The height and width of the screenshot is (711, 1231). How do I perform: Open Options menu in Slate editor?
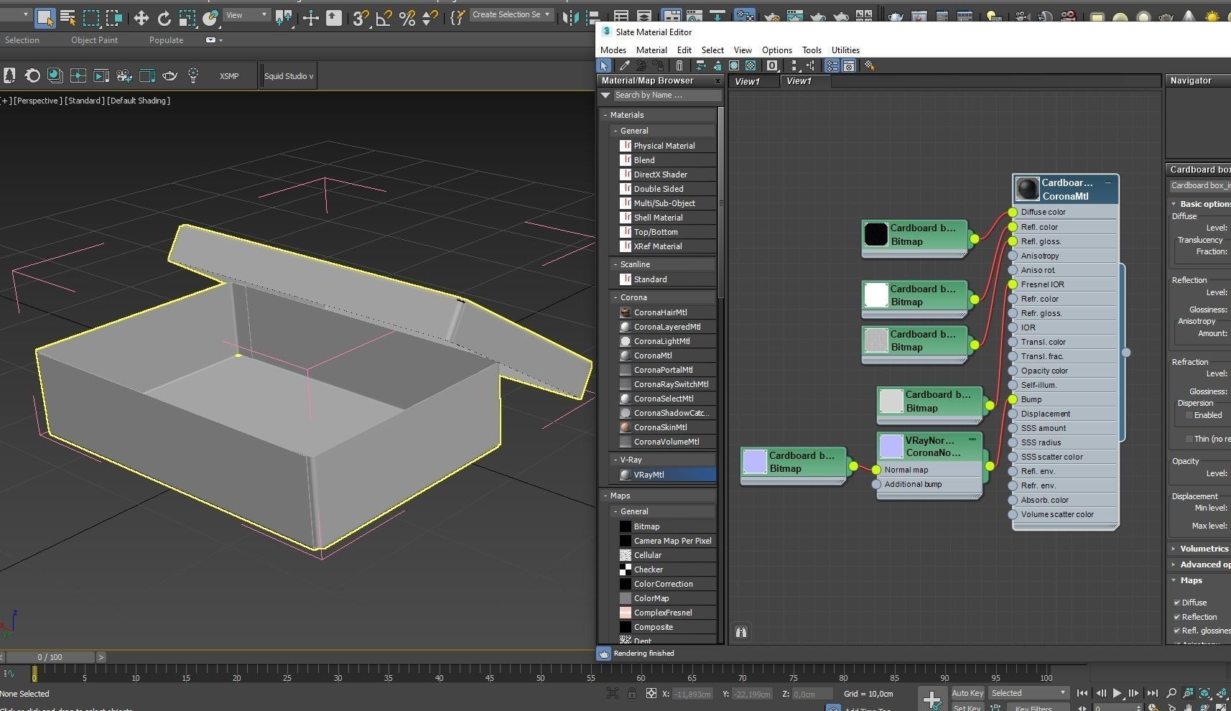(776, 50)
